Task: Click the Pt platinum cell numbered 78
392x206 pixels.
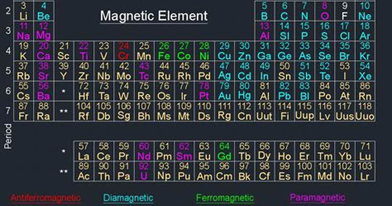Action: [204, 91]
